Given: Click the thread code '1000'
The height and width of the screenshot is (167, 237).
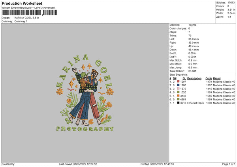Looking at the screenshot, I should 209,103.
